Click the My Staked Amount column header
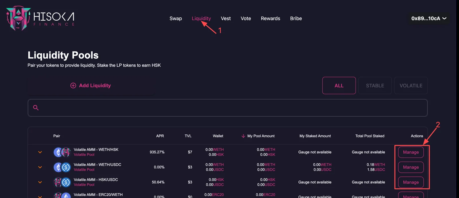 (x=315, y=136)
